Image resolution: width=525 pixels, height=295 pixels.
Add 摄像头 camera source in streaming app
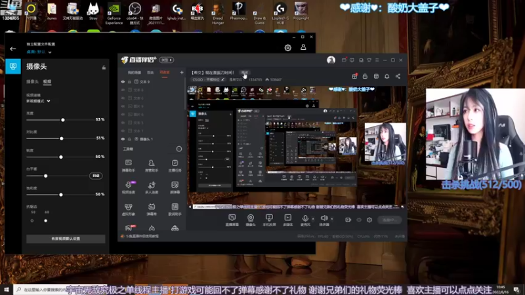[251, 220]
